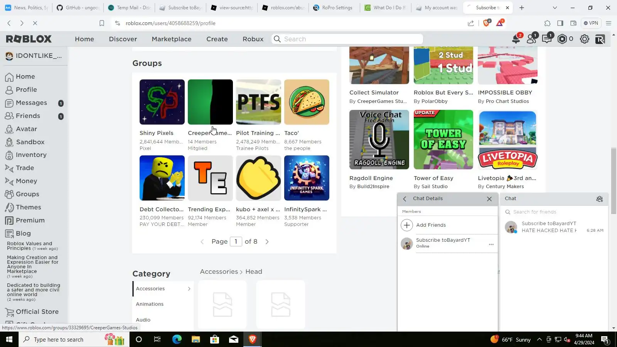Stop loading the page
This screenshot has height=347, width=617.
tap(35, 23)
